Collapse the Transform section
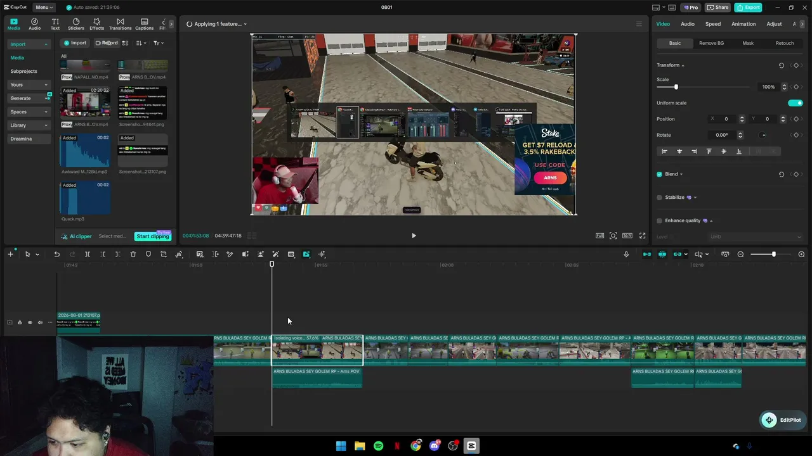Viewport: 812px width, 456px height. click(683, 65)
